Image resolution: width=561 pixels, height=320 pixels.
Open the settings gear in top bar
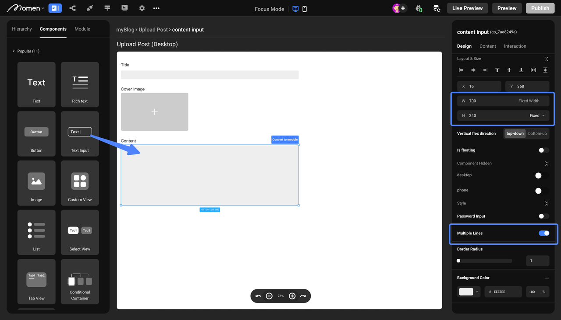(x=142, y=8)
